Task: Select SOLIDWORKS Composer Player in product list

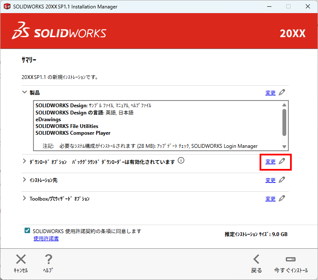Action: [73, 133]
